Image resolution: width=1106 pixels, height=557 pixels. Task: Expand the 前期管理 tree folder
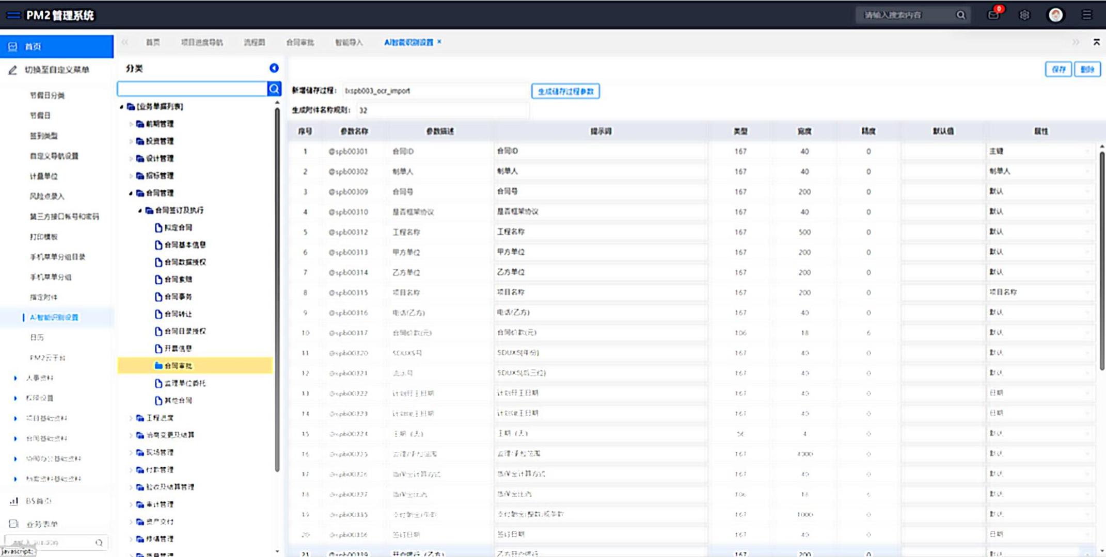click(131, 124)
